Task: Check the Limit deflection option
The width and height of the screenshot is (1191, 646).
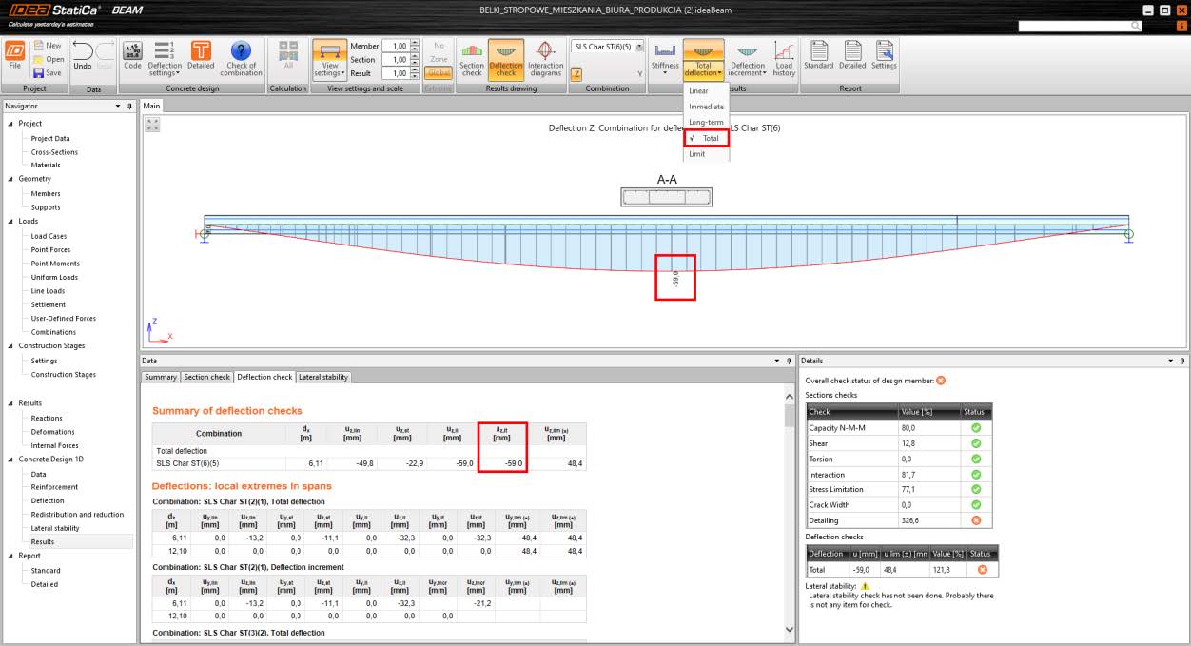Action: click(x=706, y=153)
